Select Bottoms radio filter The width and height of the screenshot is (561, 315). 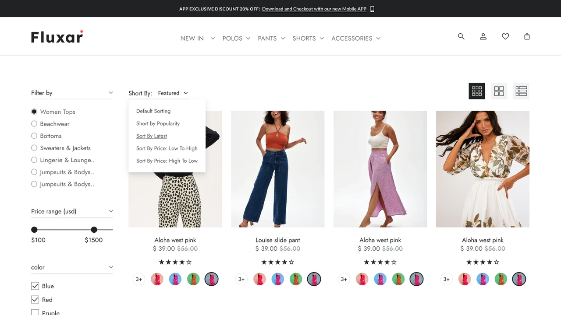click(x=34, y=136)
